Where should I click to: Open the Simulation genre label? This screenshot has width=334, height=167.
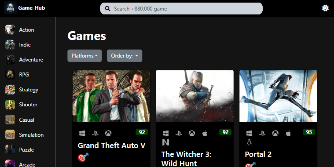tap(31, 135)
